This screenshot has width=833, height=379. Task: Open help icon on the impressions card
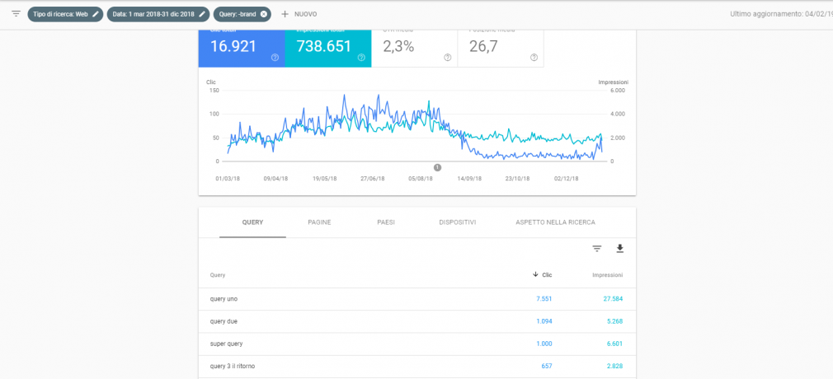(361, 58)
